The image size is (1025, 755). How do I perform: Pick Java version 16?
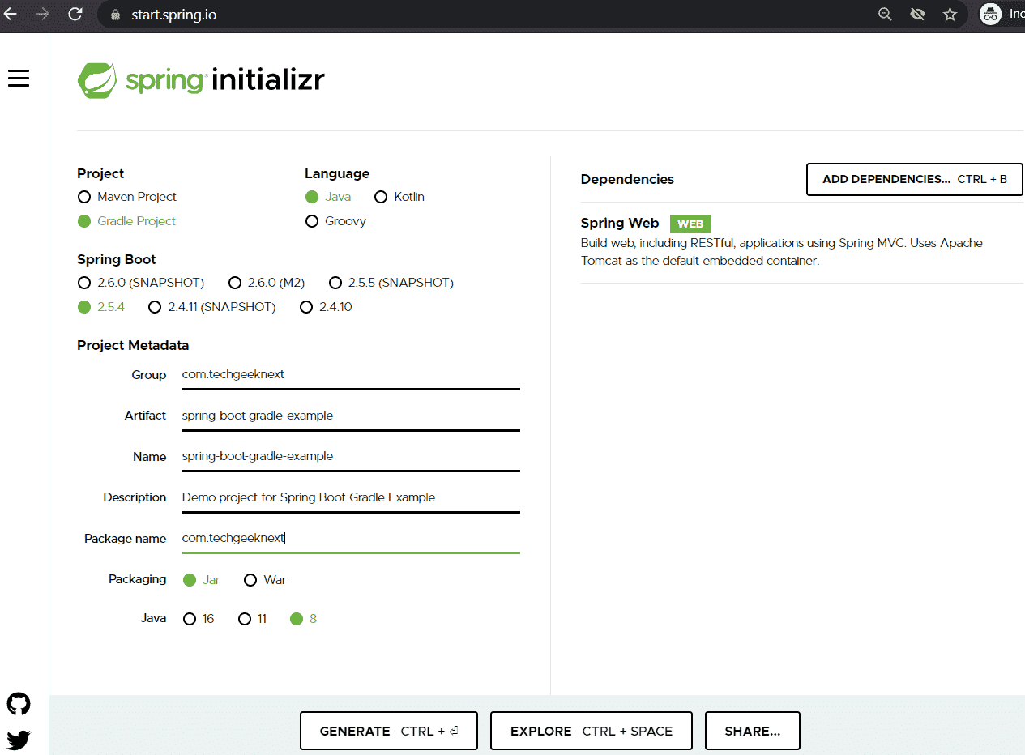[199, 619]
